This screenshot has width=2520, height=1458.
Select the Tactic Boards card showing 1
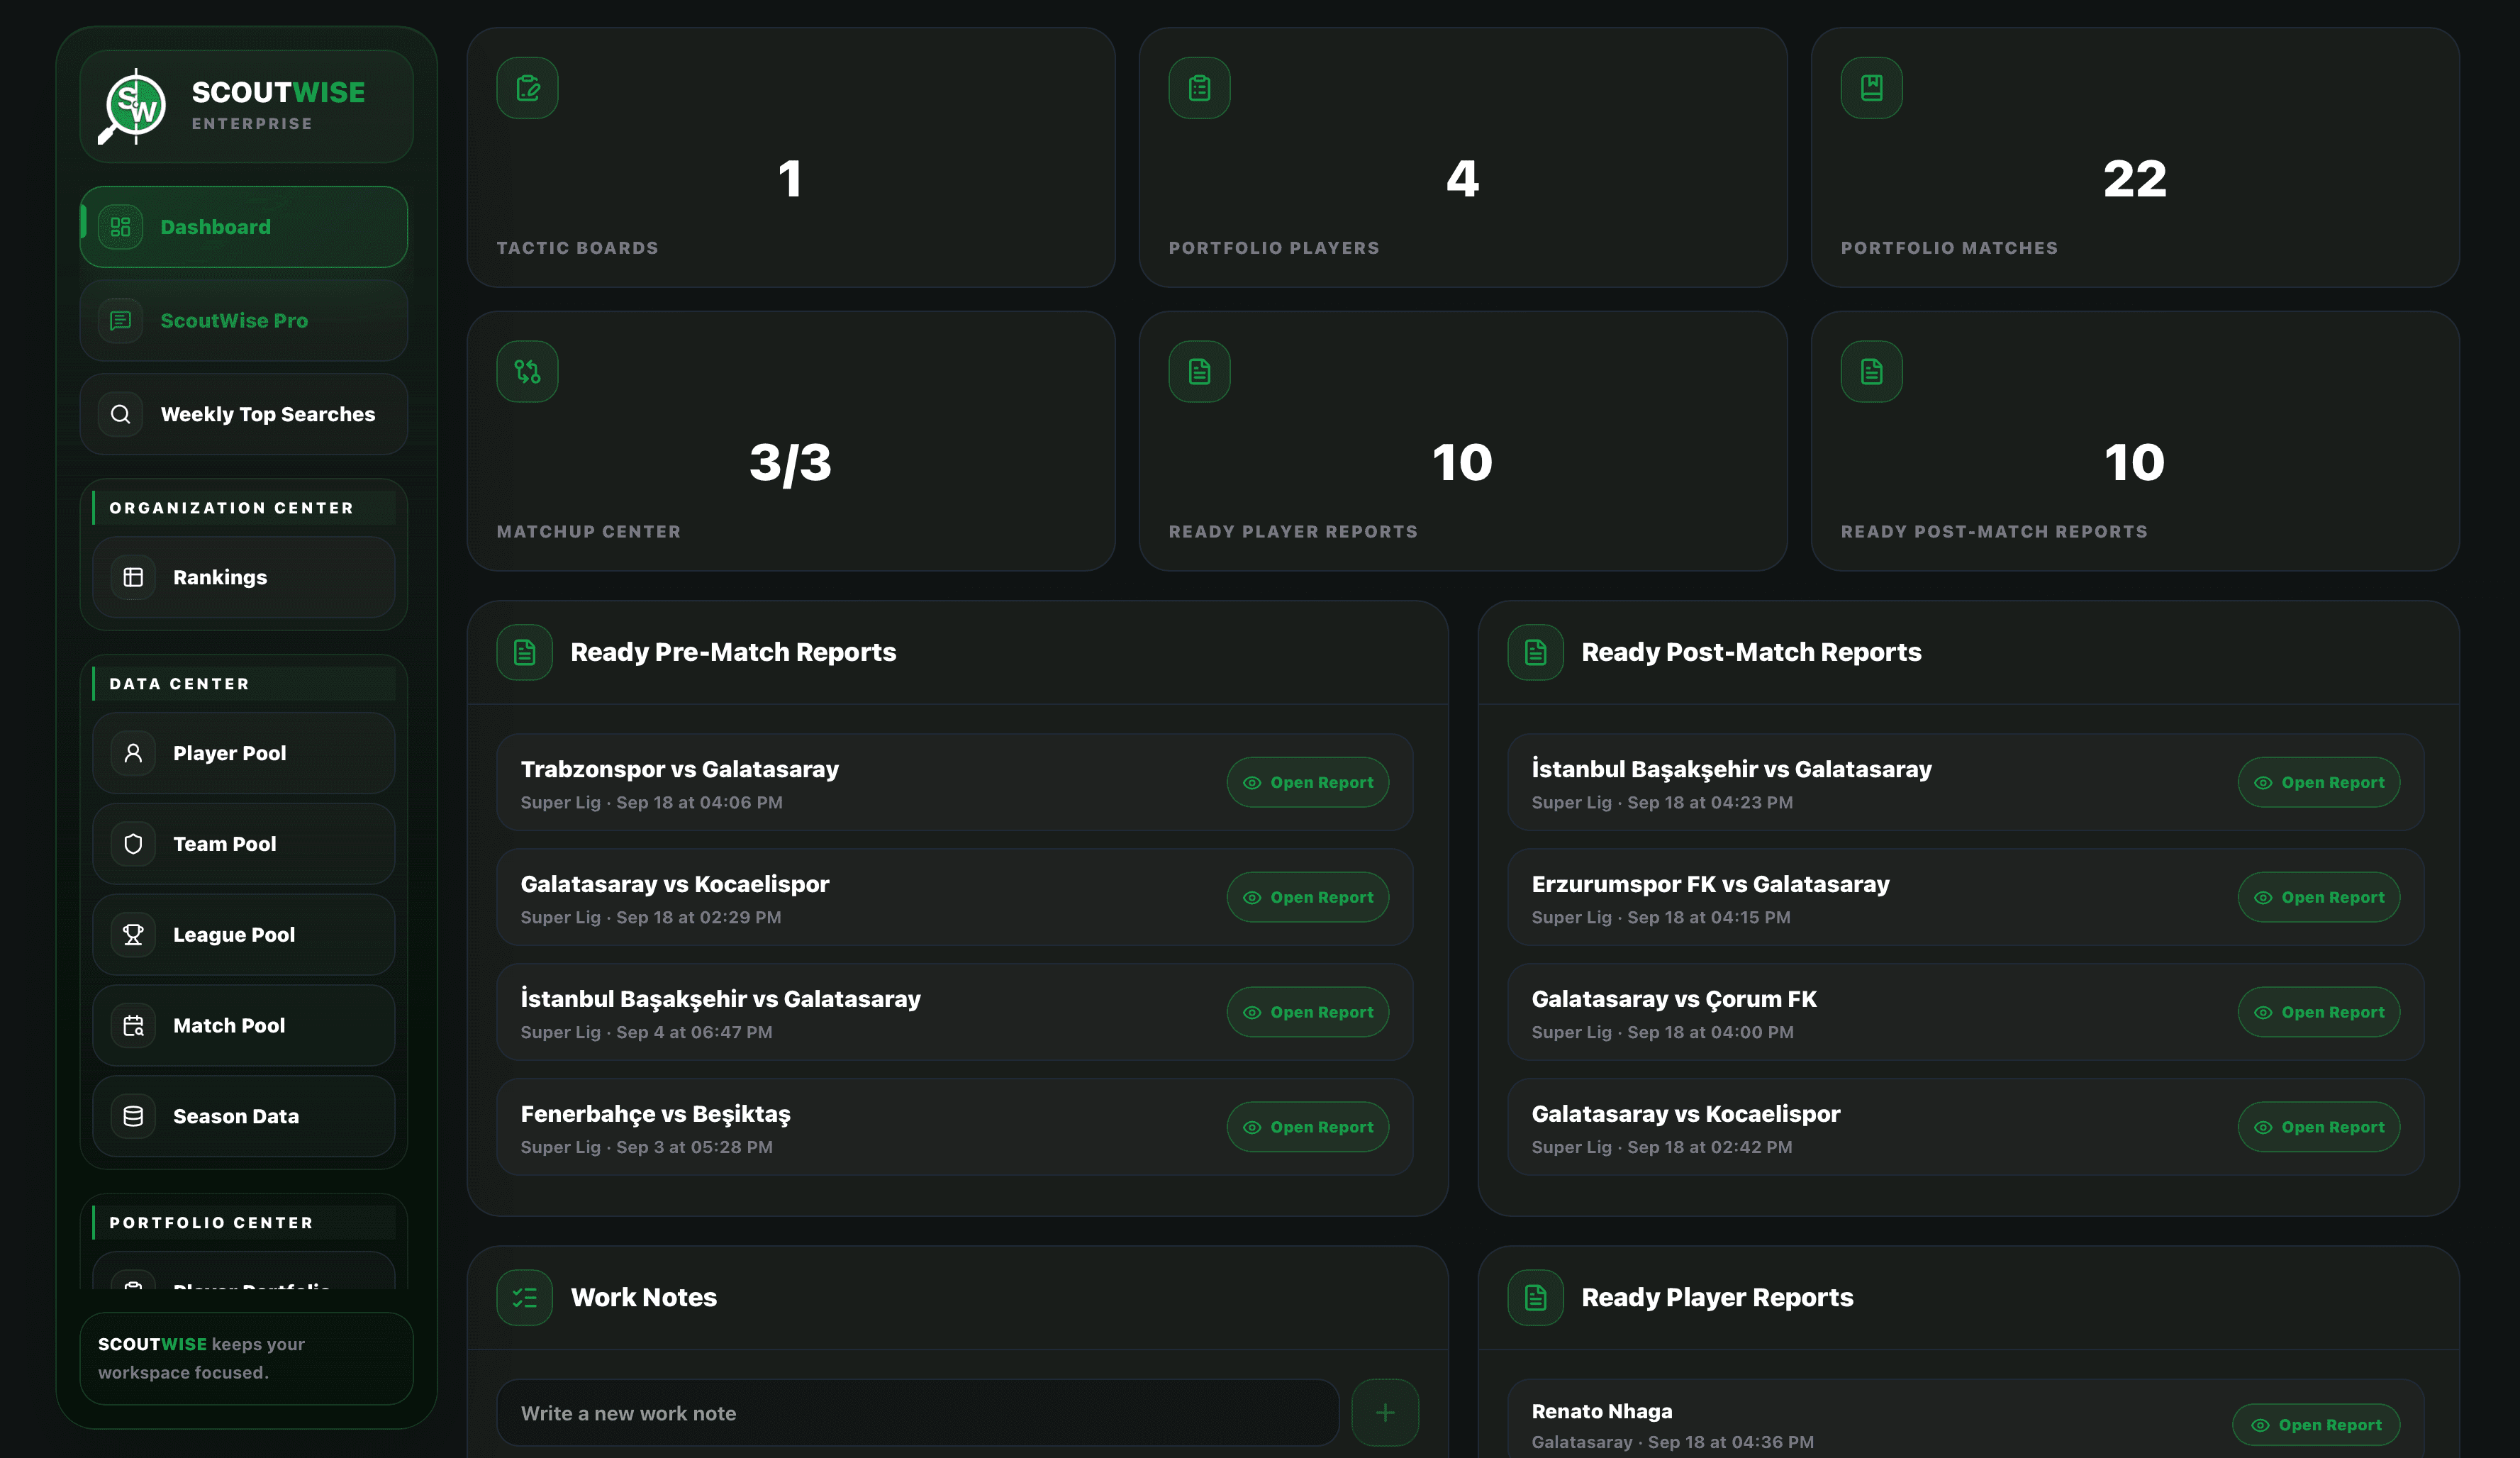coord(791,157)
